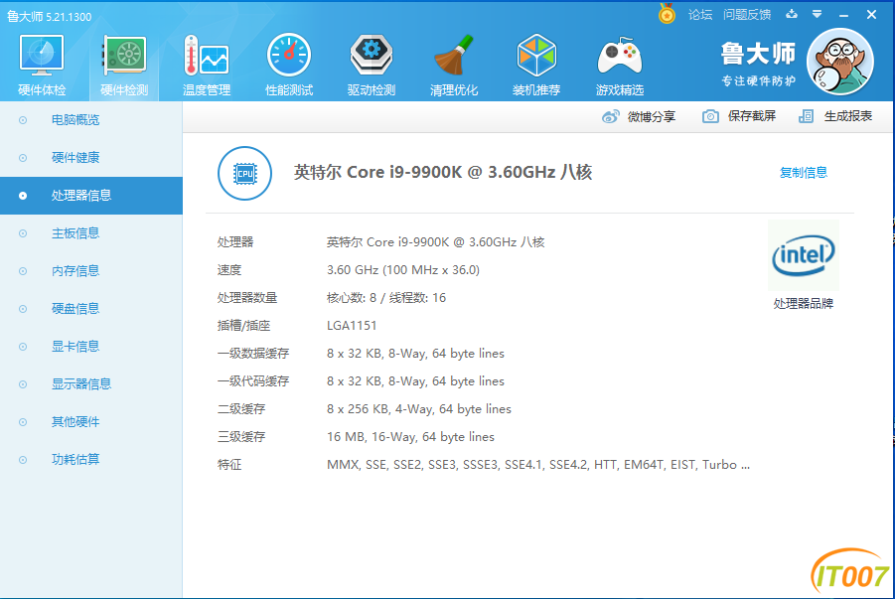Close the 鲁大师 window
Image resolution: width=895 pixels, height=599 pixels.
tap(871, 14)
